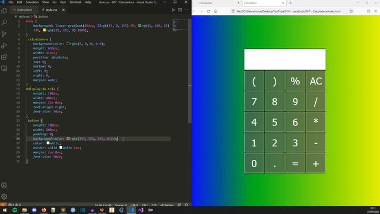Open the Remote Explorer view
This screenshot has width=380, height=214.
click(x=4, y=68)
